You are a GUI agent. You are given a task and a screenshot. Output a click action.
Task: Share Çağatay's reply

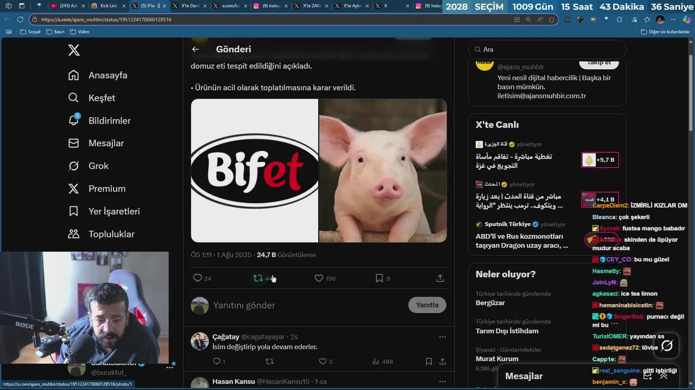(x=443, y=361)
